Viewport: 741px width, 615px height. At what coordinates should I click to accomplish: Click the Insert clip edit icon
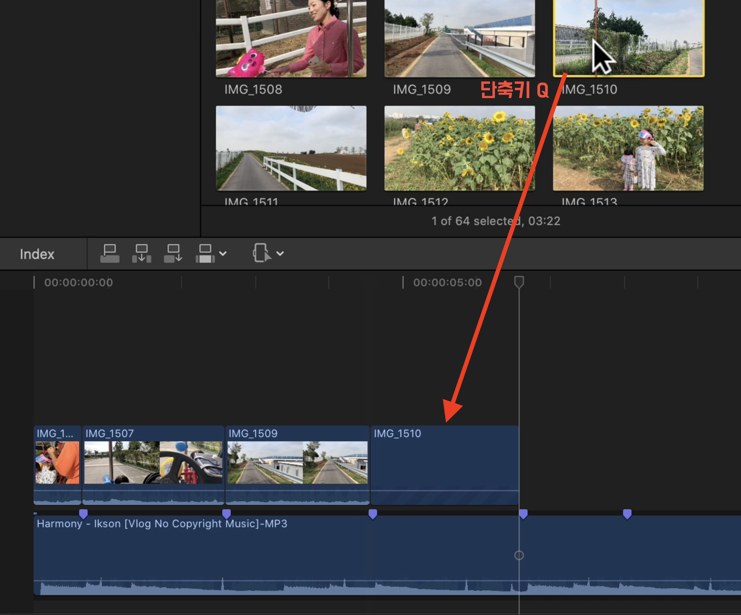(141, 254)
